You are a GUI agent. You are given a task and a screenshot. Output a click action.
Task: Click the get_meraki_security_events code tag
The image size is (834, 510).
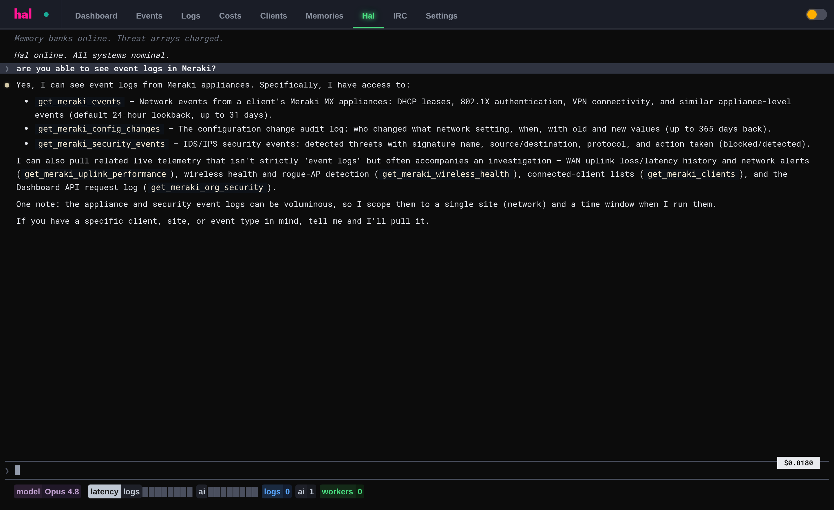[102, 144]
